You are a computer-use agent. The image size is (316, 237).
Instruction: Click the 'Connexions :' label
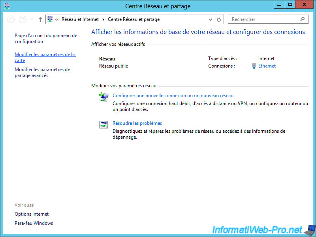click(x=222, y=66)
